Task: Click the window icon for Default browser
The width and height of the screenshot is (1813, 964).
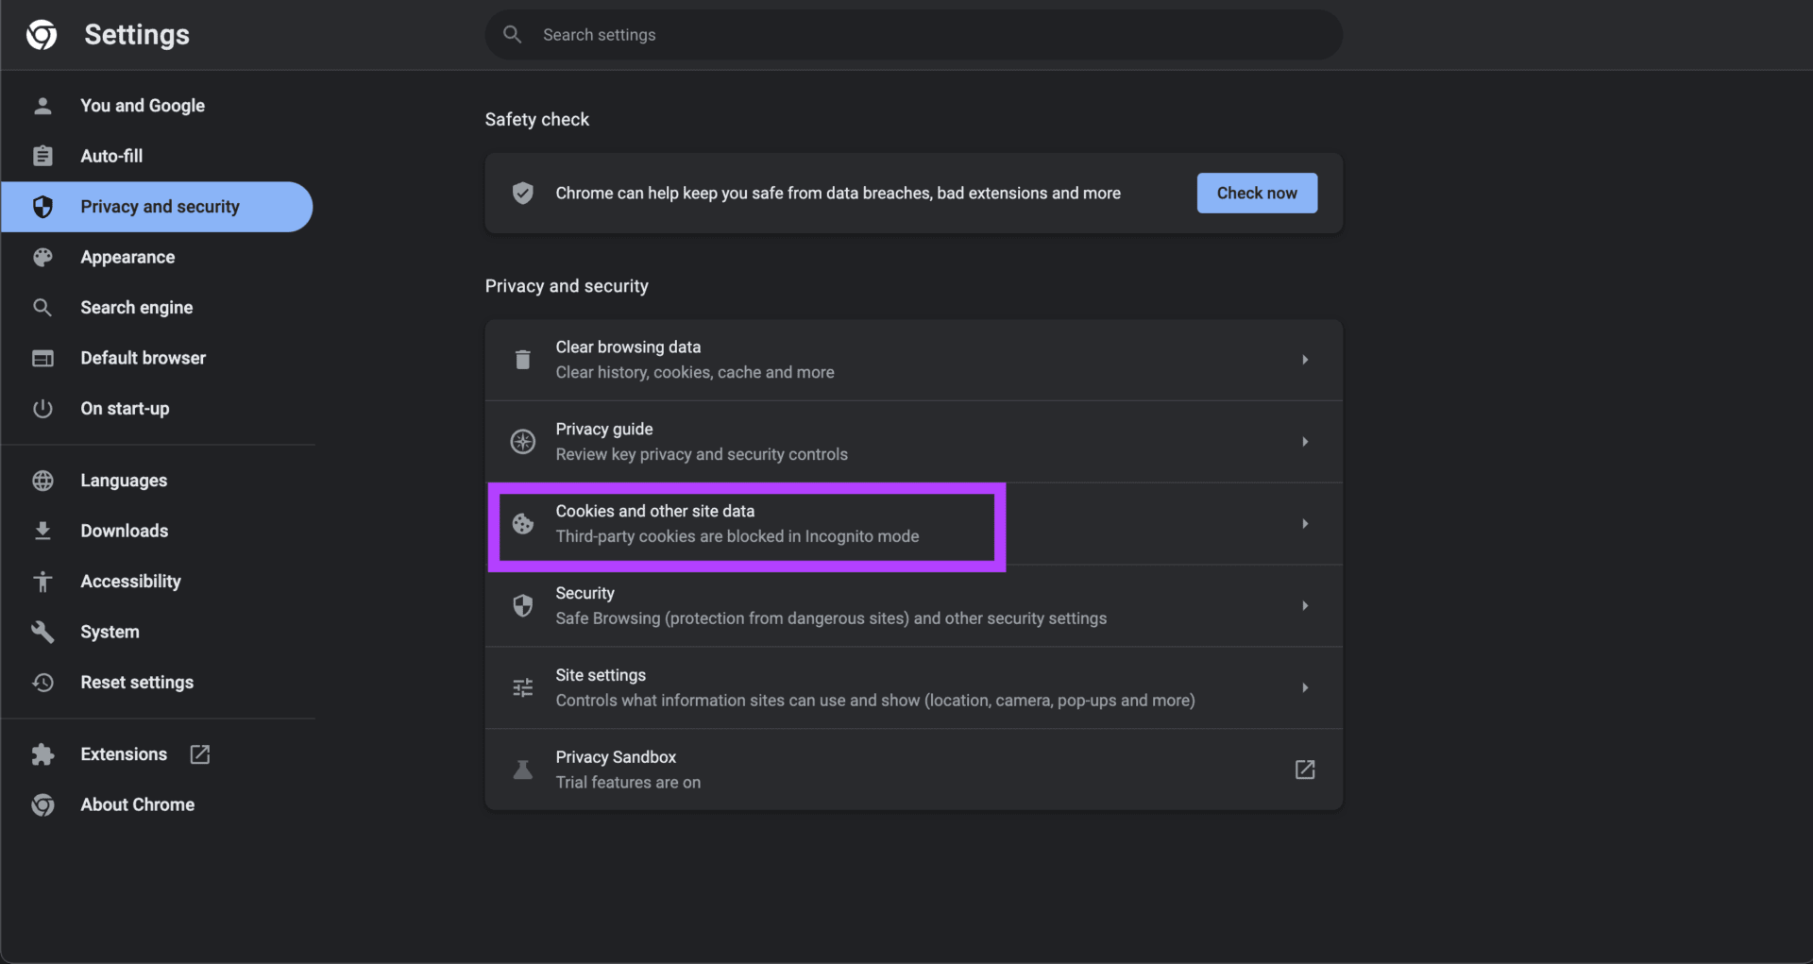Action: click(42, 358)
